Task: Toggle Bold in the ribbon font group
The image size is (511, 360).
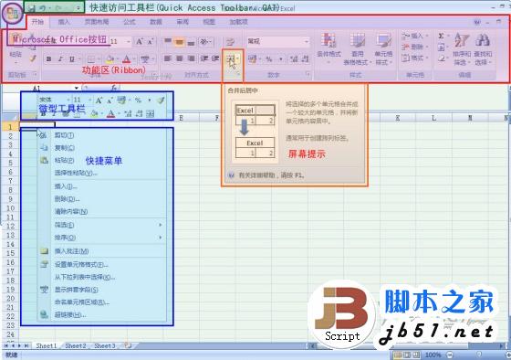Action: click(49, 59)
